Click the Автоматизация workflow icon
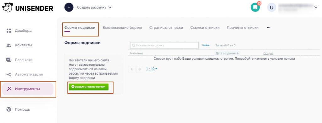The height and width of the screenshot is (123, 322). click(8, 75)
